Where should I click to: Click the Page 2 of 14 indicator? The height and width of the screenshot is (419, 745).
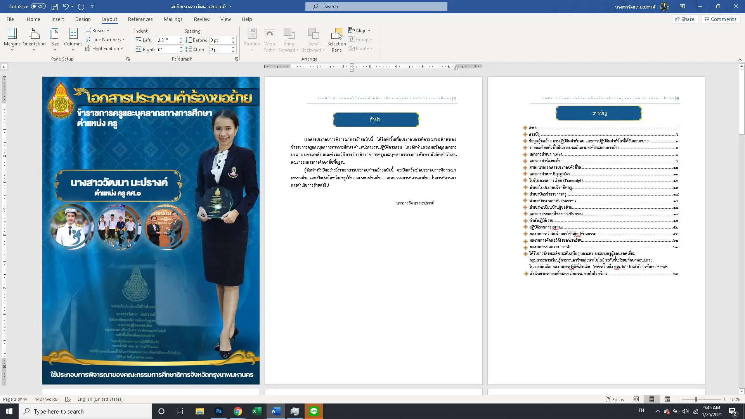16,399
